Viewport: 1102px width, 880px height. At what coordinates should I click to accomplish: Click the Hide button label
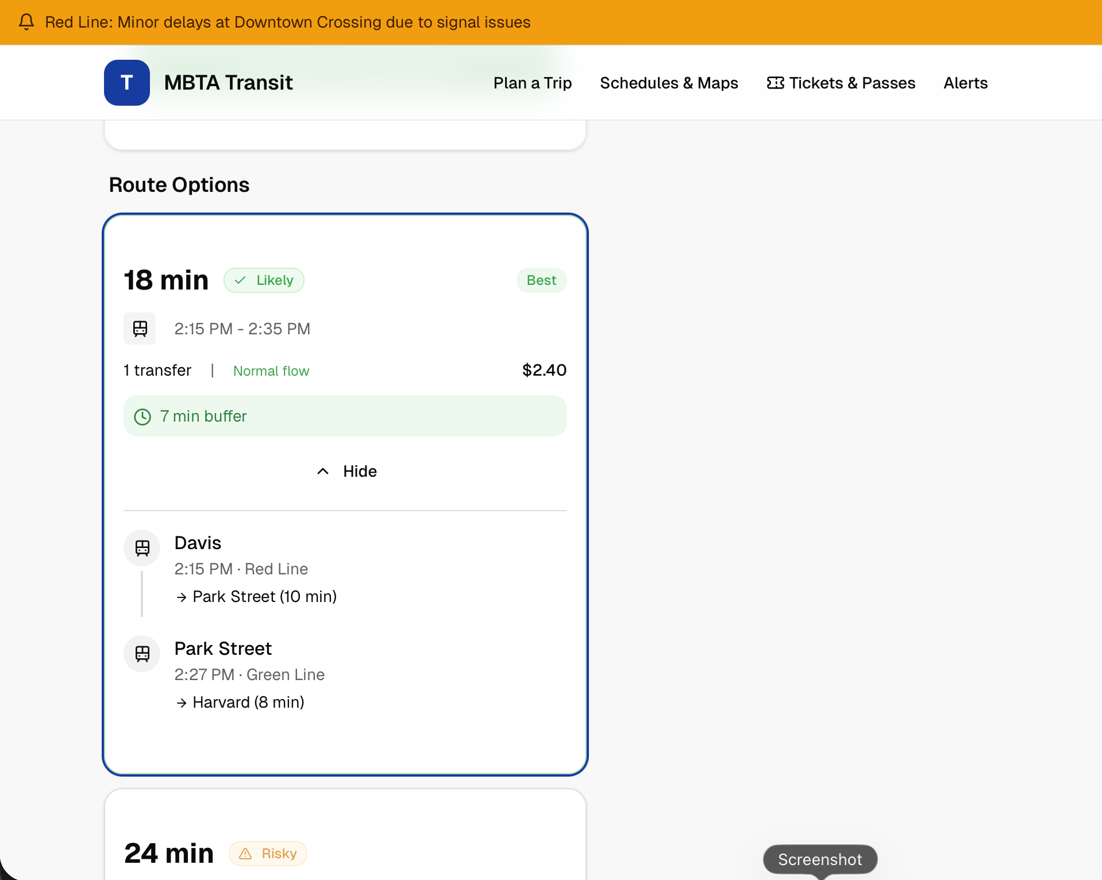[360, 471]
